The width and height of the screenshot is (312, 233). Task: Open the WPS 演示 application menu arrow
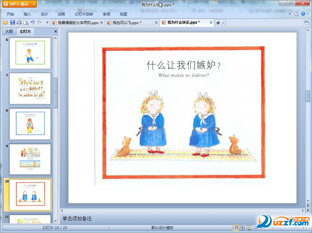tap(34, 4)
